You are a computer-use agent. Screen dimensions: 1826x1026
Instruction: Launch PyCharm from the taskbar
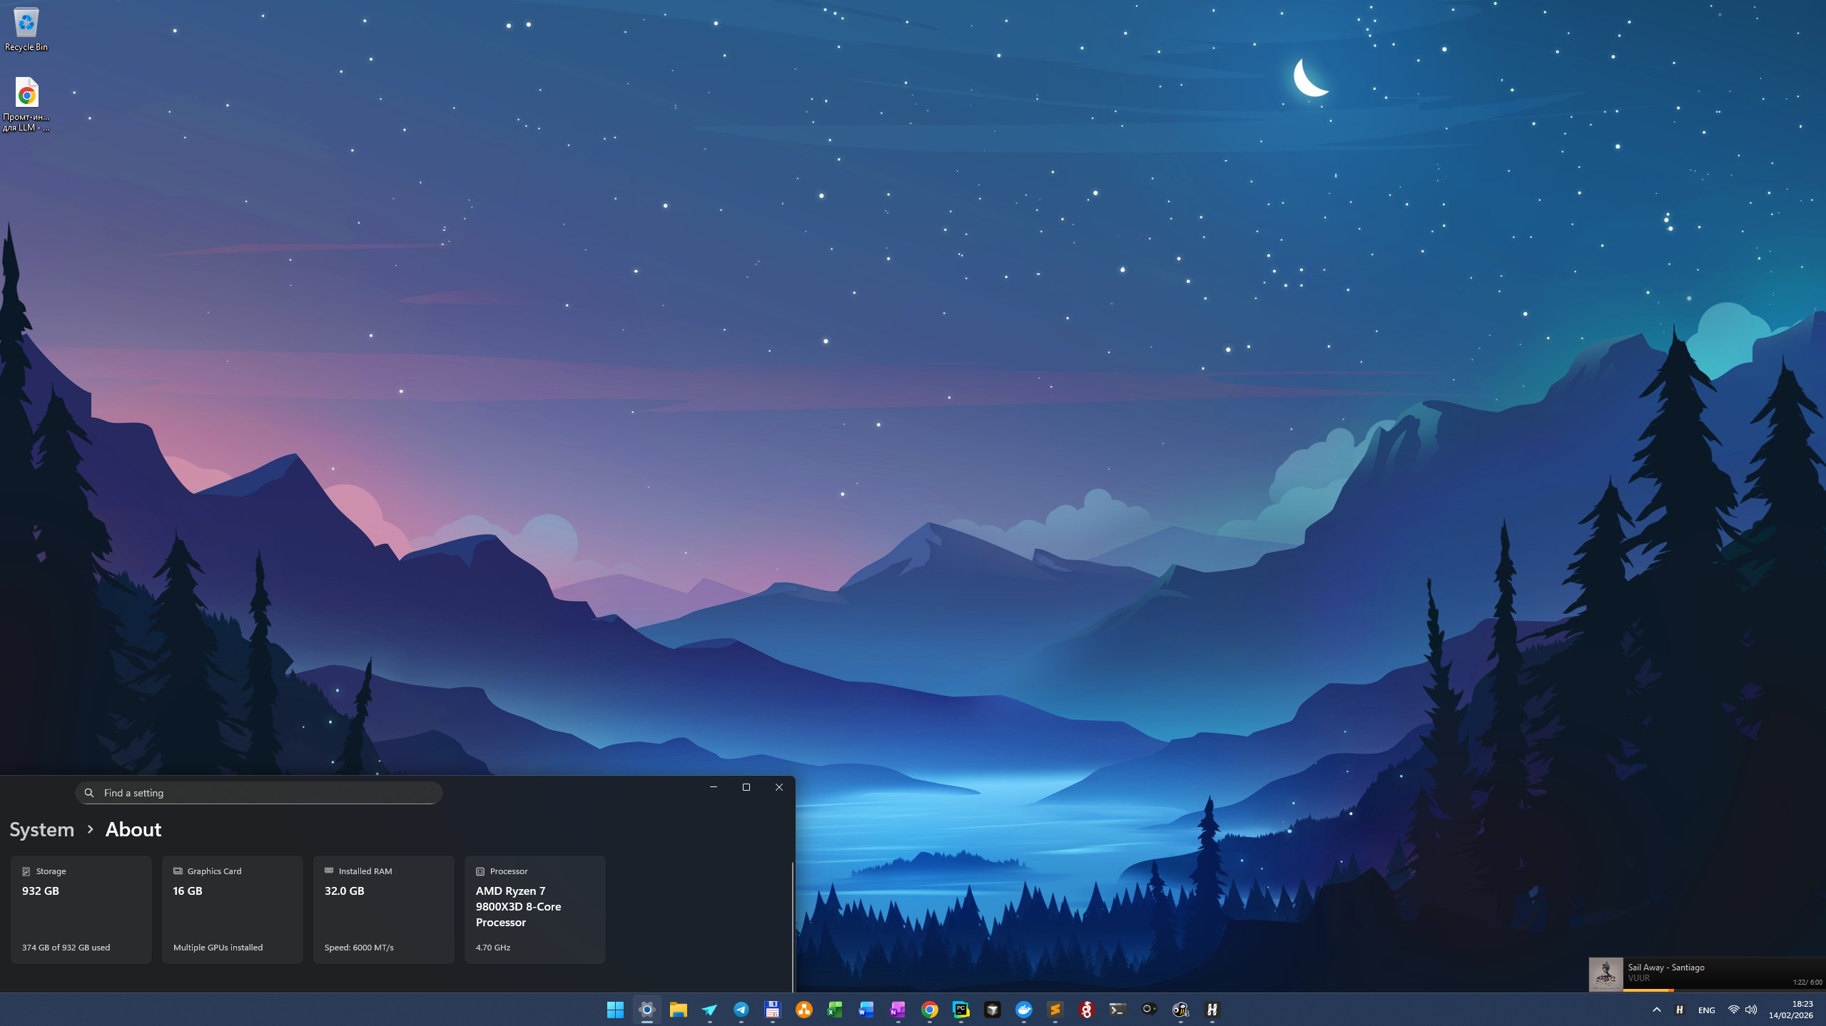click(x=960, y=1010)
